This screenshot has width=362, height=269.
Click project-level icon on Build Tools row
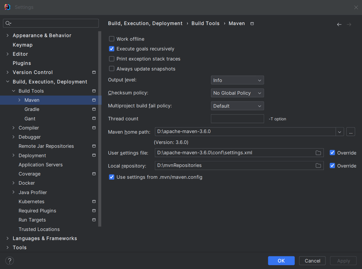94,91
